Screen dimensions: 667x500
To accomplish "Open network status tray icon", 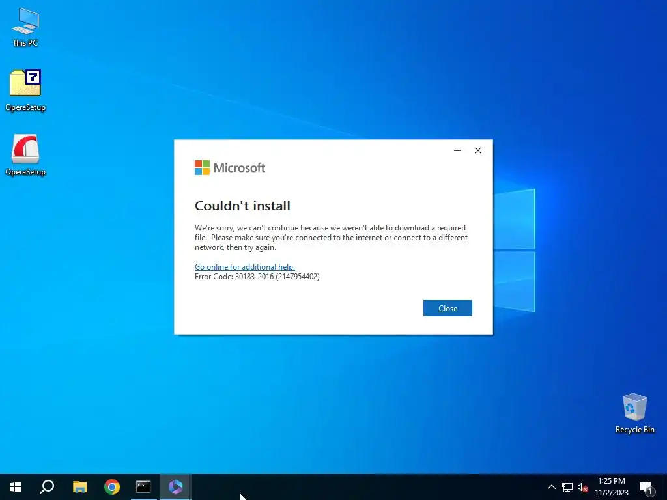I will pyautogui.click(x=567, y=487).
